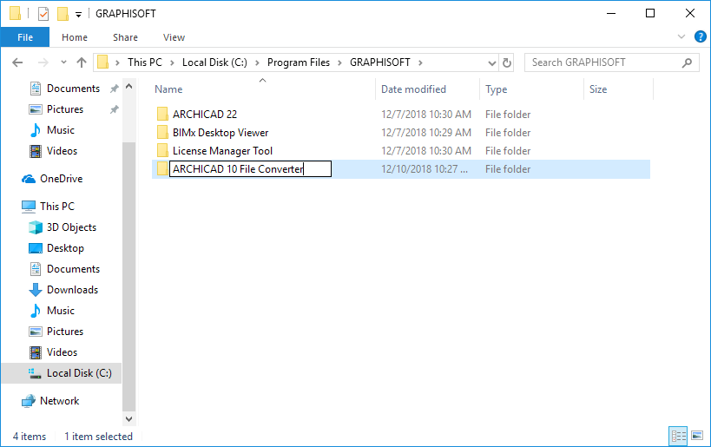Open Music under This PC

click(60, 311)
